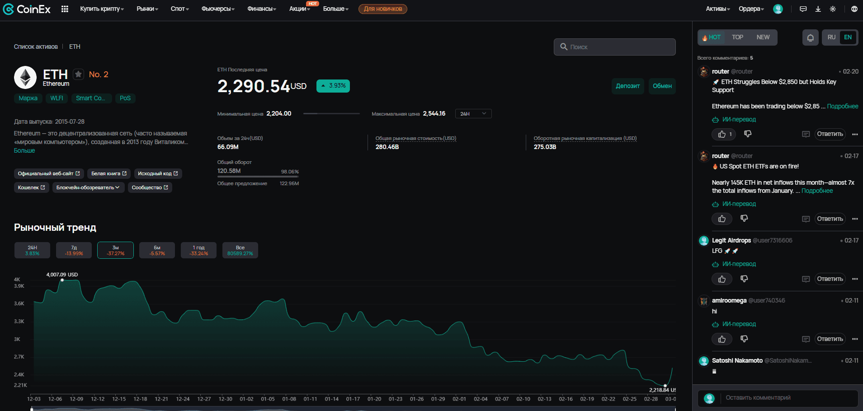Select the 6м trend tab
Image resolution: width=863 pixels, height=411 pixels.
(x=157, y=250)
